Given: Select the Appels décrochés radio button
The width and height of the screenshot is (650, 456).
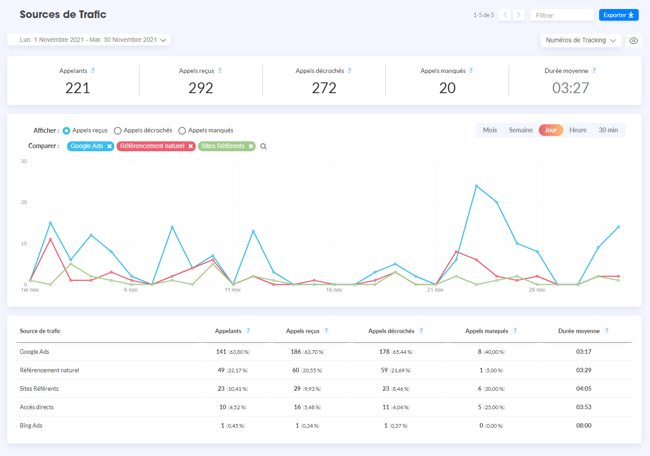Looking at the screenshot, I should click(117, 131).
